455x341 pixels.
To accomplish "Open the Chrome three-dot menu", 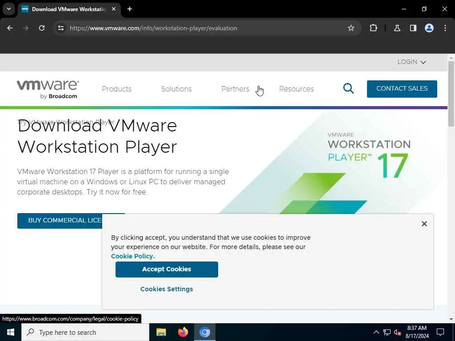I will (x=445, y=28).
